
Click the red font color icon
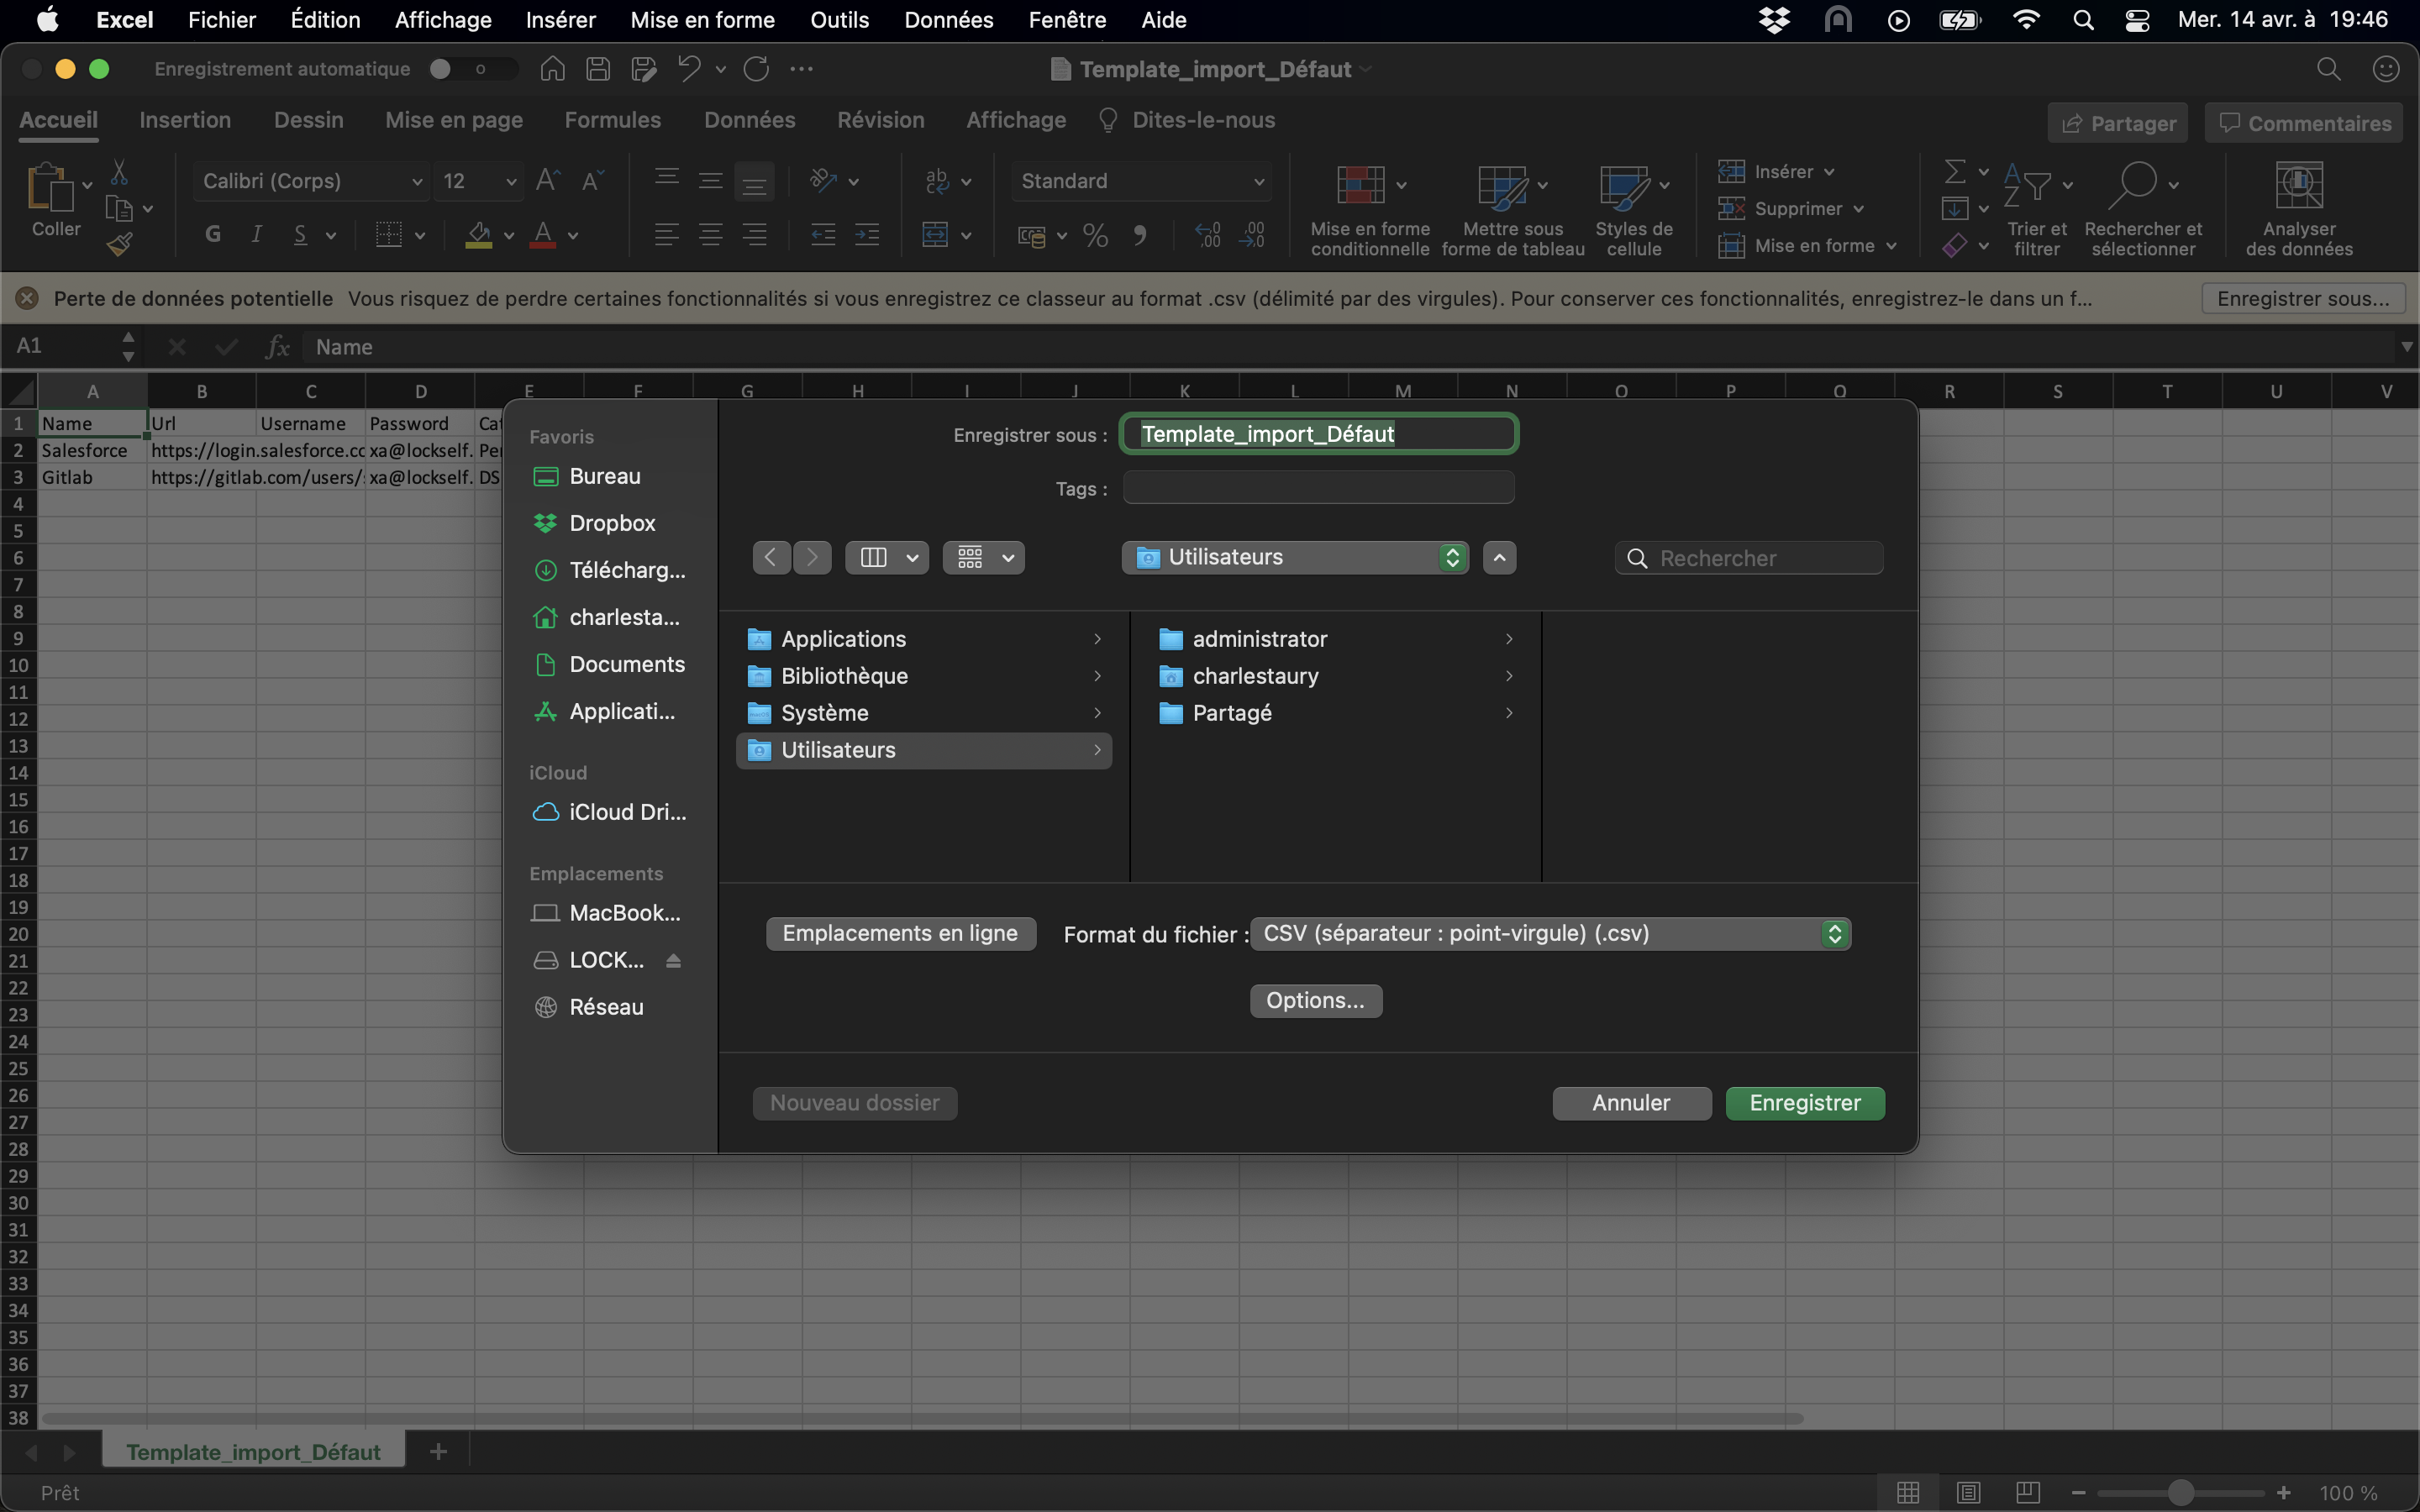click(543, 235)
